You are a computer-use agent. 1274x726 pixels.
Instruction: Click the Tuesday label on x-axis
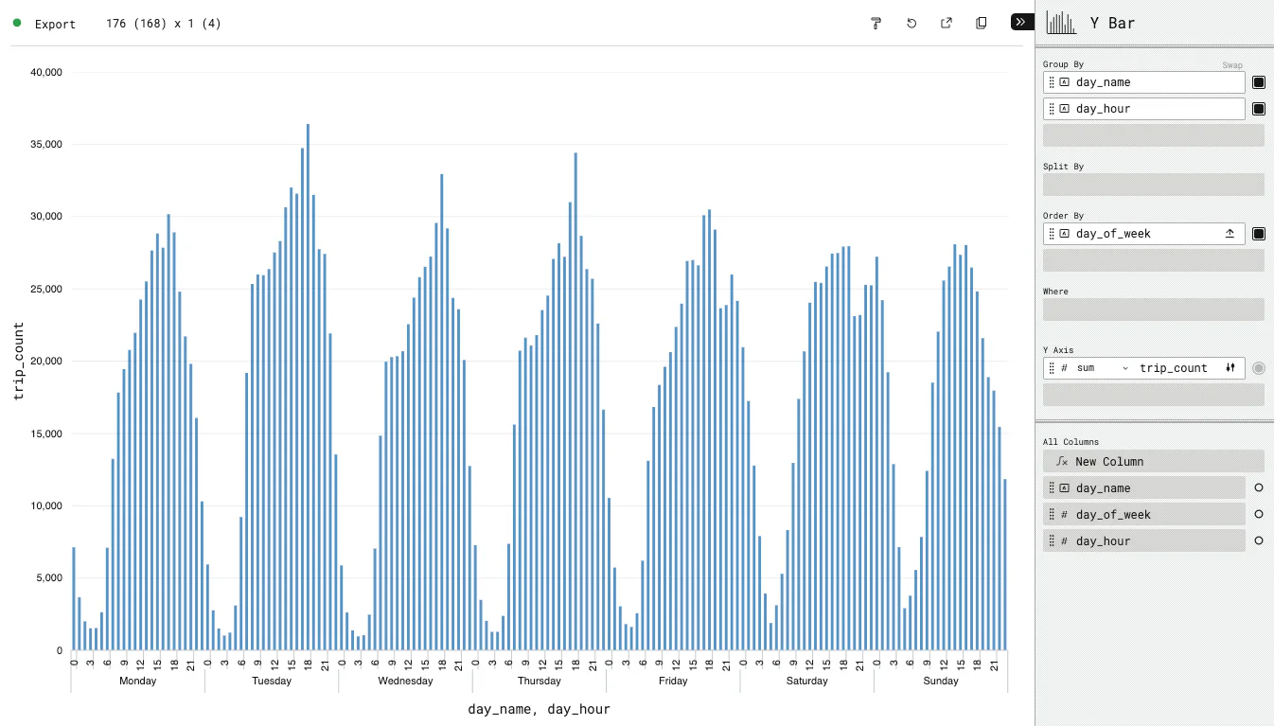(x=272, y=681)
